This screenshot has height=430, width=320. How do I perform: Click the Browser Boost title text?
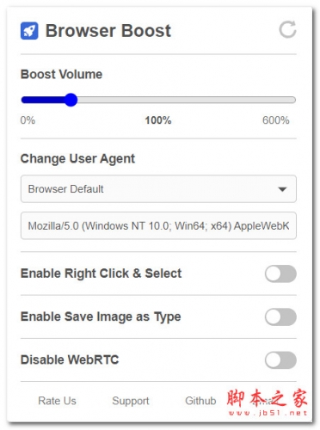[x=108, y=31]
